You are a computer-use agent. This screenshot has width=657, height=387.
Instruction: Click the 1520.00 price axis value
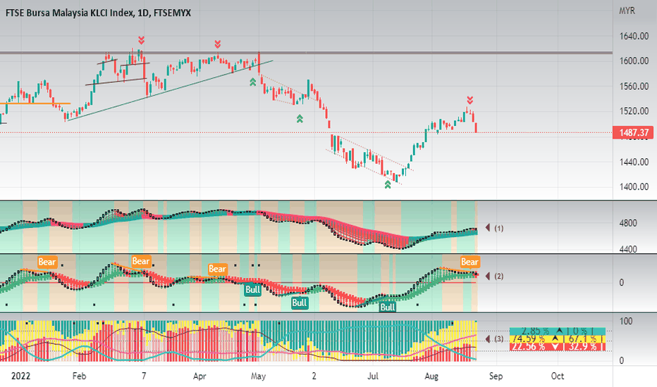tap(634, 111)
